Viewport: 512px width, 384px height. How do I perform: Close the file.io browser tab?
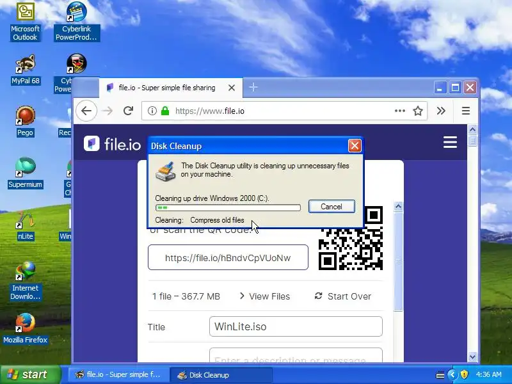pos(232,88)
